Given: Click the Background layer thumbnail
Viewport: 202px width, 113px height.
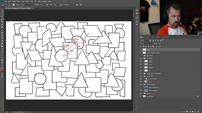Looking at the screenshot, I should (x=144, y=96).
